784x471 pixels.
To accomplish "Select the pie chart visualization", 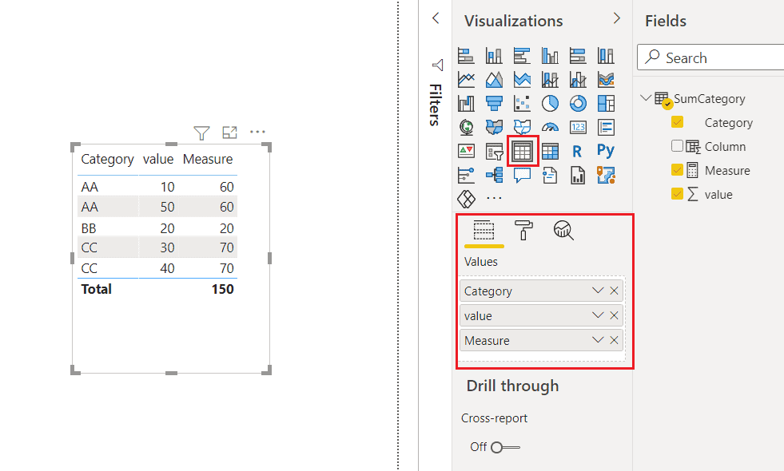I will (550, 102).
